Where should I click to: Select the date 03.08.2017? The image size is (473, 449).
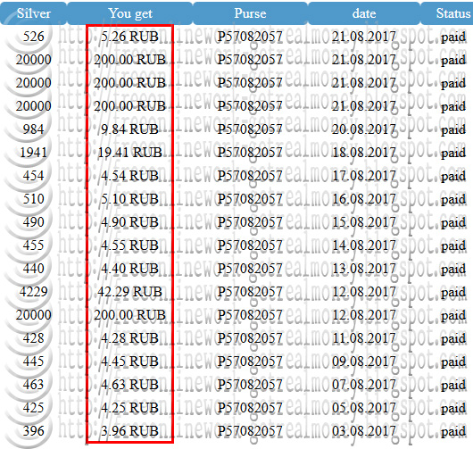[364, 431]
